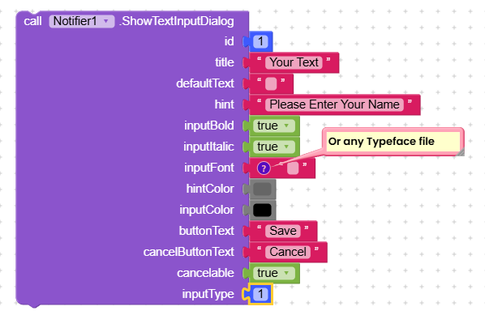Edit the id number value 1
The height and width of the screenshot is (315, 485).
pyautogui.click(x=260, y=41)
